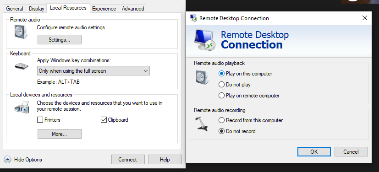Select the Local Resources tab
Screen dimensions: 379x172
point(68,8)
